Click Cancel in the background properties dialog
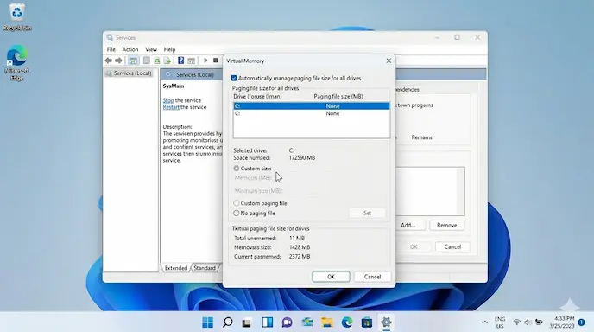Image resolution: width=594 pixels, height=332 pixels. (x=452, y=246)
